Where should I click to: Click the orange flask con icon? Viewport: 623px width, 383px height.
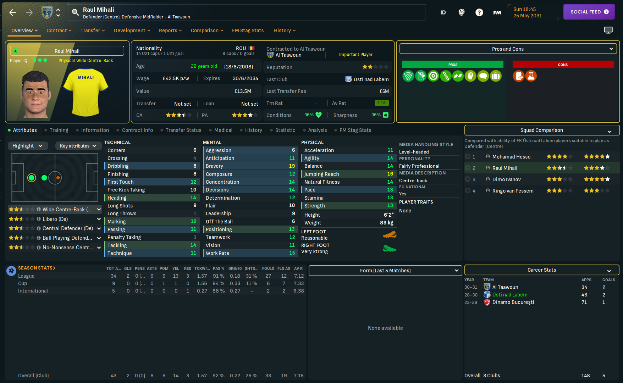pos(531,76)
